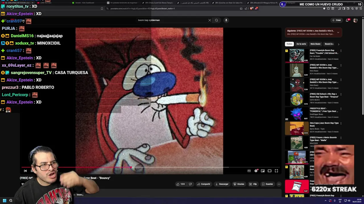Click the magnifier search button
Image resolution: width=364 pixels, height=204 pixels.
point(216,20)
